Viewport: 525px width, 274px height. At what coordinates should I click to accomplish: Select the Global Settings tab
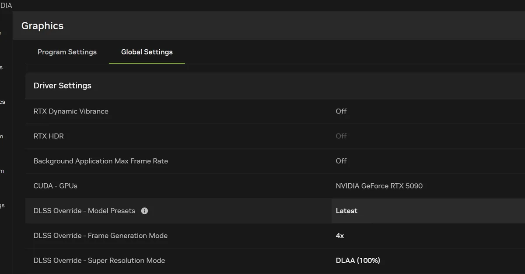point(147,52)
